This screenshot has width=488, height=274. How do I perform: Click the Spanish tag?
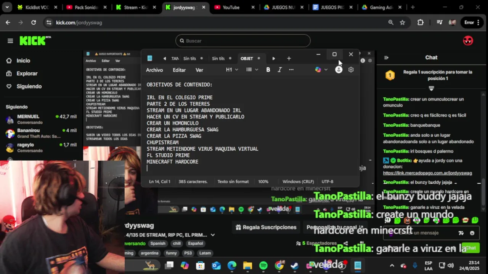pos(158,244)
